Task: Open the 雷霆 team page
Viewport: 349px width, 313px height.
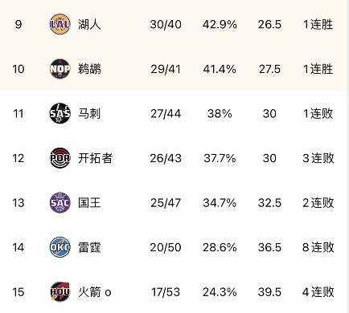Action: (89, 247)
